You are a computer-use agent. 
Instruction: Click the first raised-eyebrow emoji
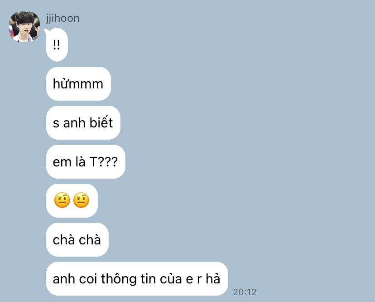[x=62, y=200]
